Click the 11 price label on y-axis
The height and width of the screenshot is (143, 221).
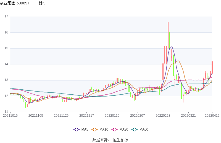(6, 112)
